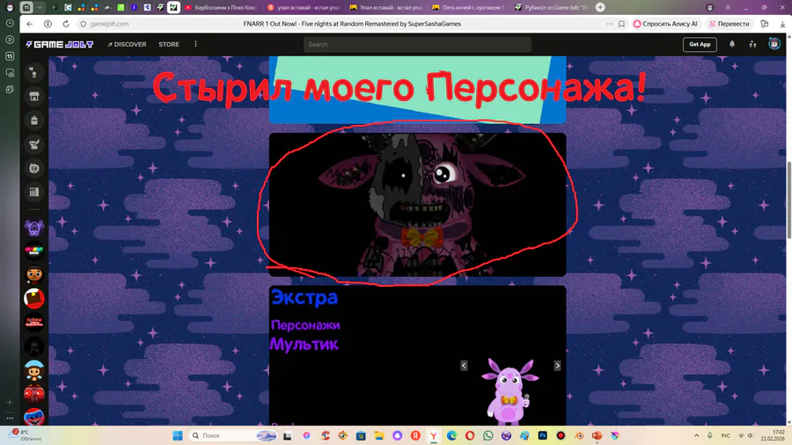The width and height of the screenshot is (792, 445).
Task: Switch the РУС input language indicator
Action: (x=725, y=435)
